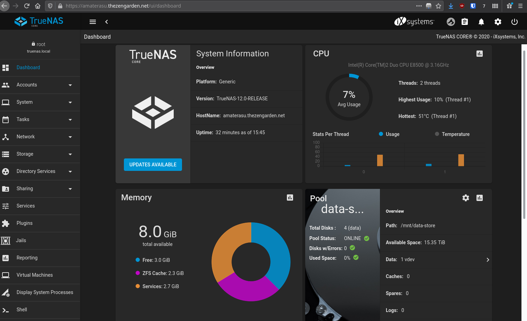Open Virtual Machines in the sidebar
The image size is (527, 321).
pos(40,275)
